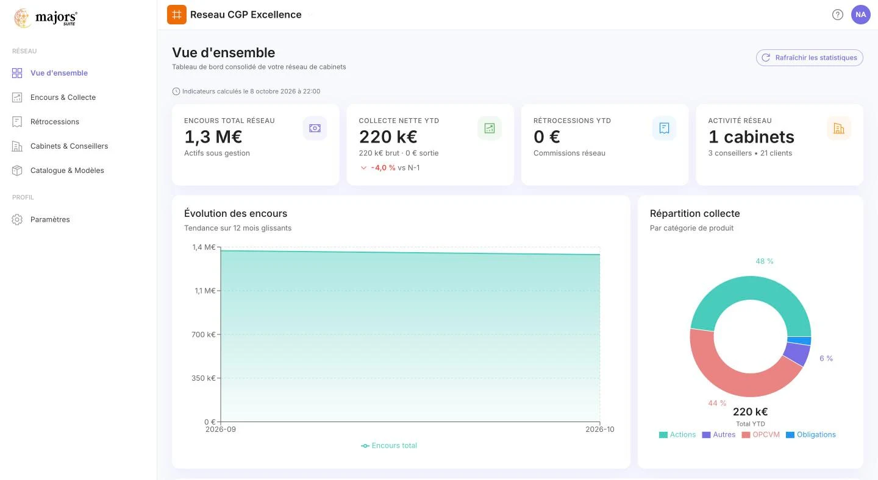Click the clock icon beside Indicateurs calculés
The image size is (878, 480).
point(176,91)
